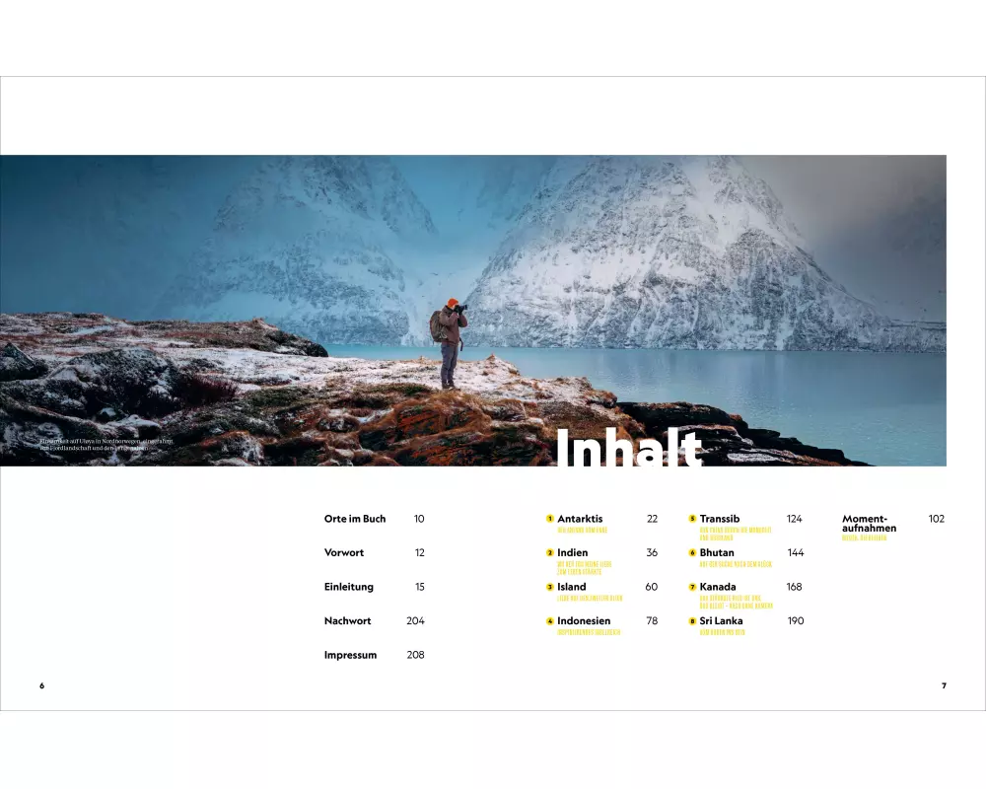Select the yellow number 3 bullet beside Island
The height and width of the screenshot is (789, 986).
549,587
